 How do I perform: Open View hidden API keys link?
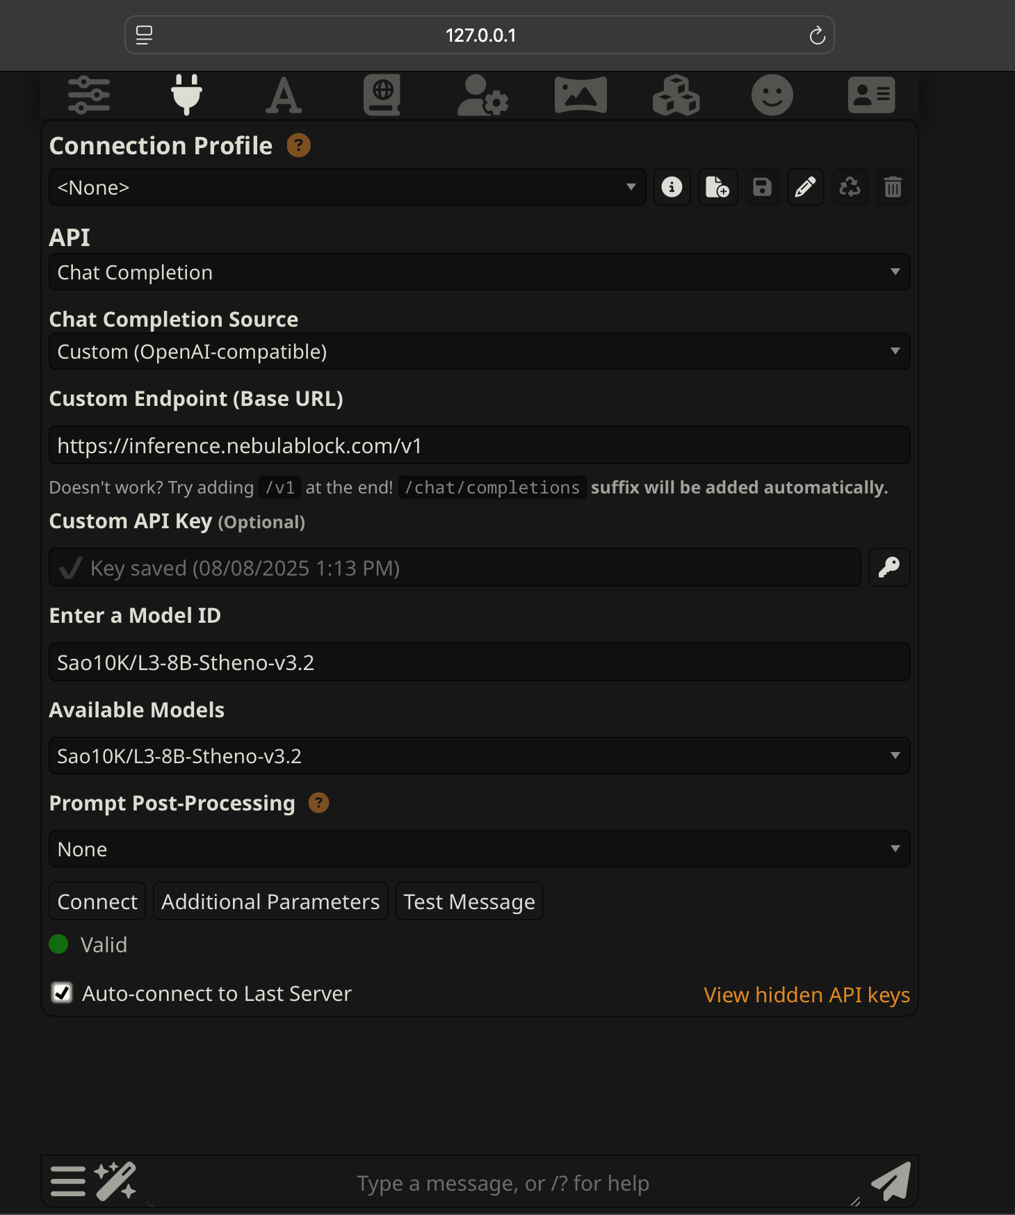click(x=806, y=995)
